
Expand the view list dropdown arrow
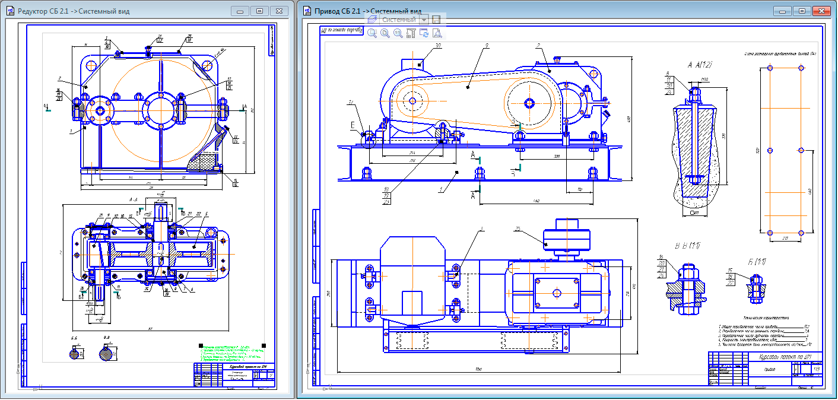point(424,20)
